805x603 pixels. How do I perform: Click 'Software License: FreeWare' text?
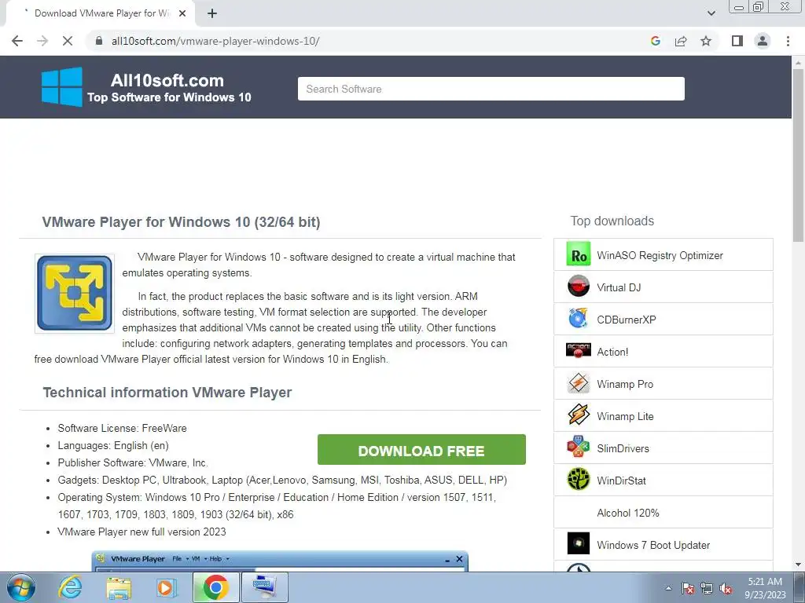(122, 428)
